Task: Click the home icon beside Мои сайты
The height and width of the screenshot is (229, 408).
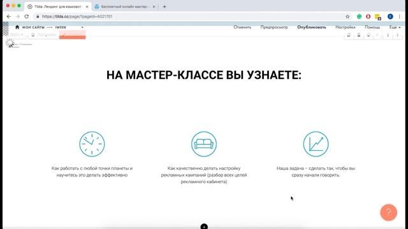Action: tap(17, 27)
